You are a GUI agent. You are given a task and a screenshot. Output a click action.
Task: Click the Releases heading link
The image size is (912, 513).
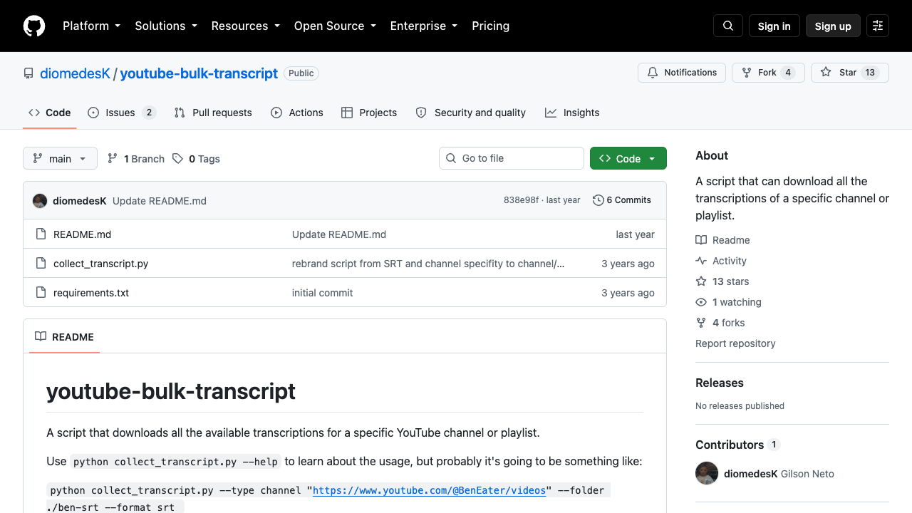pos(720,383)
